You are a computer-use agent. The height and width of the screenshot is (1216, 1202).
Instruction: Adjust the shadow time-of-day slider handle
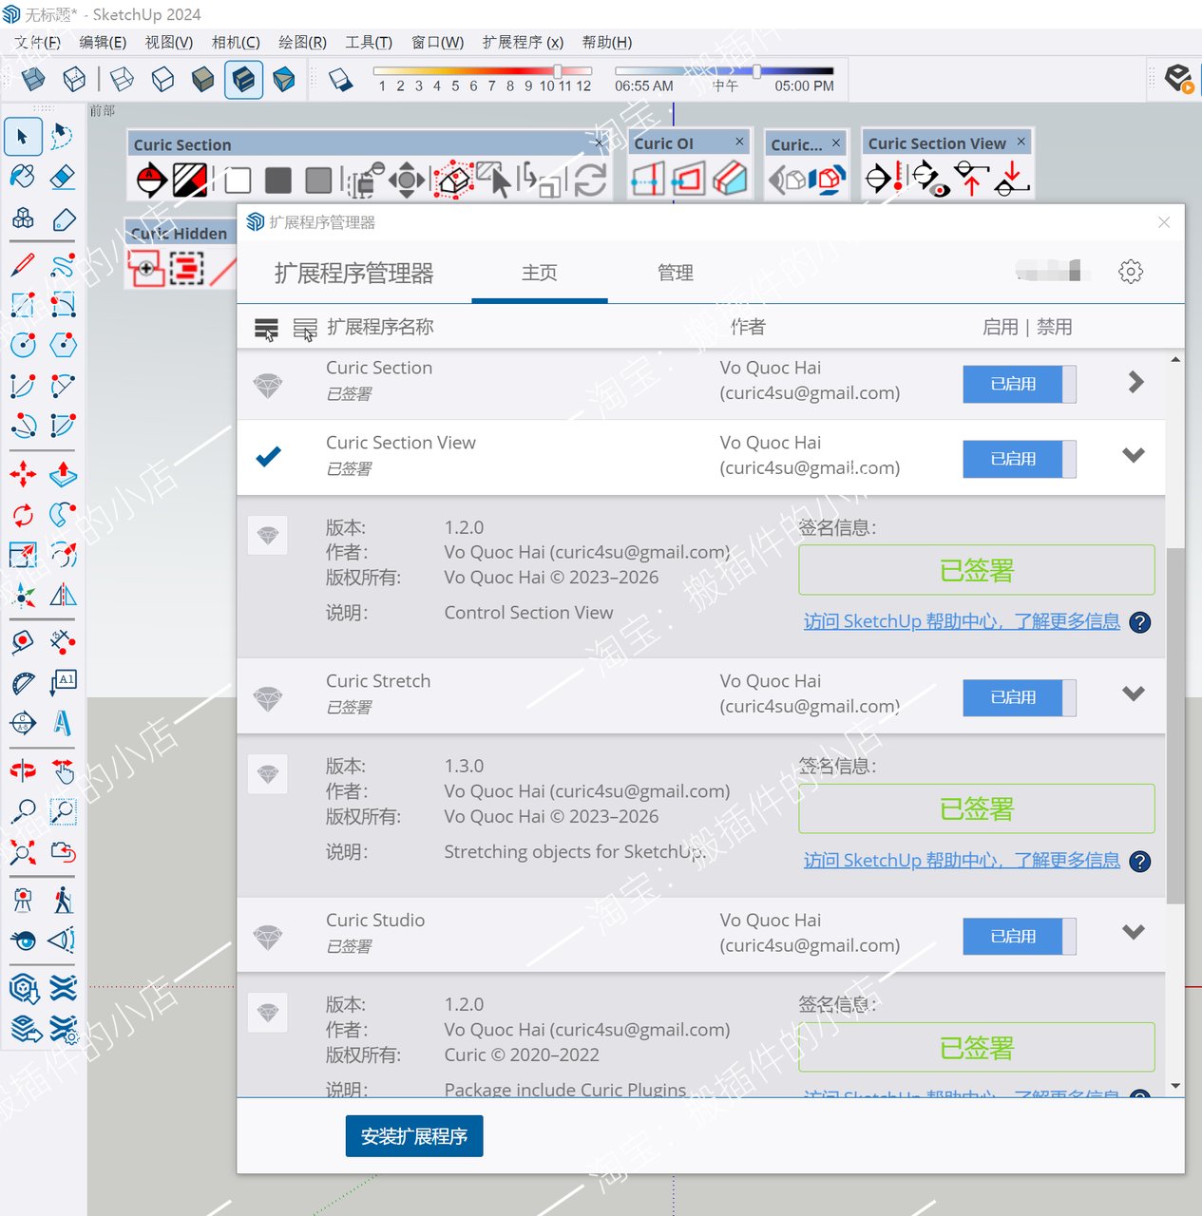(x=756, y=70)
